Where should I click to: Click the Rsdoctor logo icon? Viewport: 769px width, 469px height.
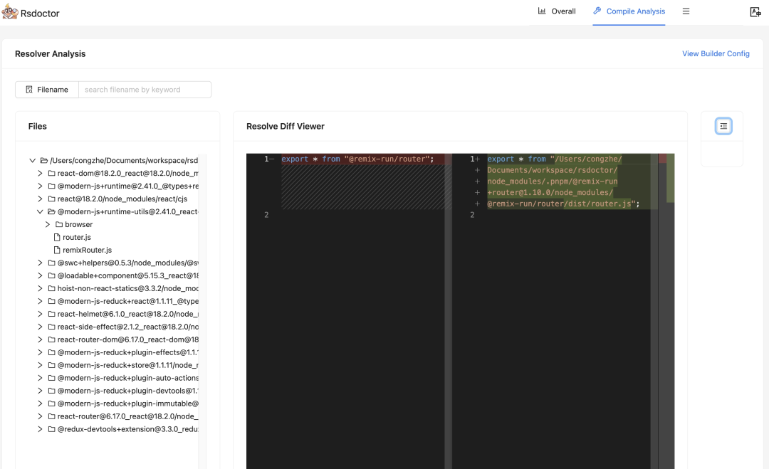point(10,11)
